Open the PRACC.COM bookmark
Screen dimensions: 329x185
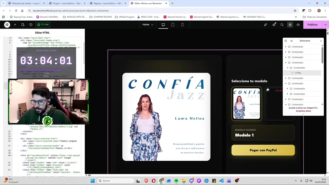(x=149, y=17)
